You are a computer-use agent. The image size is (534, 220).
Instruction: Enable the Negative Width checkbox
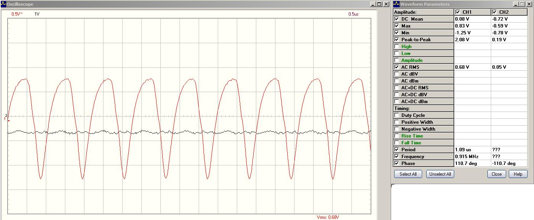click(x=396, y=129)
